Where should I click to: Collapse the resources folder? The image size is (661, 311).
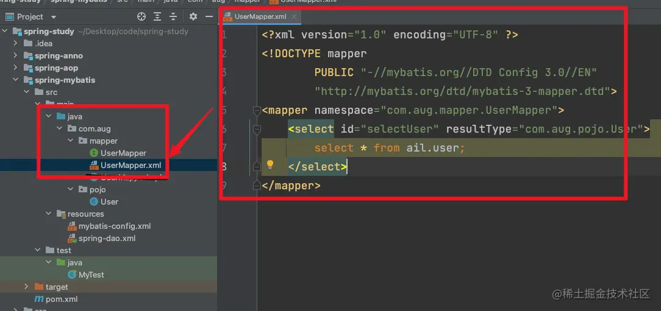point(49,214)
